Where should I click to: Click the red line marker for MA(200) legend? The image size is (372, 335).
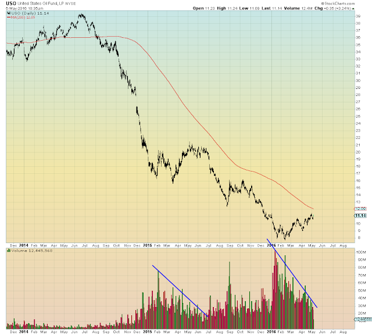tap(9, 17)
